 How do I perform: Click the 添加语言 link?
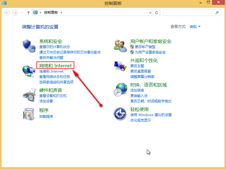click(x=137, y=90)
